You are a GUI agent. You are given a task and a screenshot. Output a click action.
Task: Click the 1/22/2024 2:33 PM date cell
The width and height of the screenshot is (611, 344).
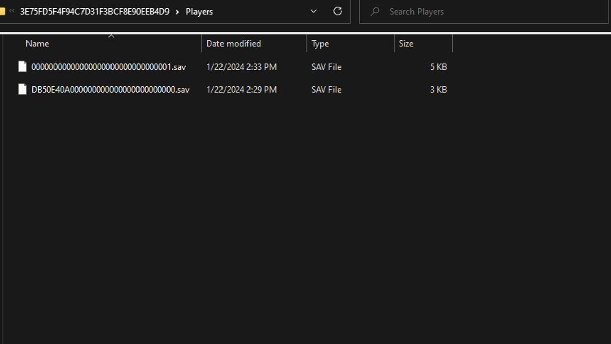[x=241, y=67]
